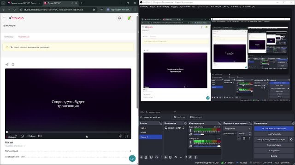Add a new source in Sources panel
The height and width of the screenshot is (165, 295).
click(166, 157)
